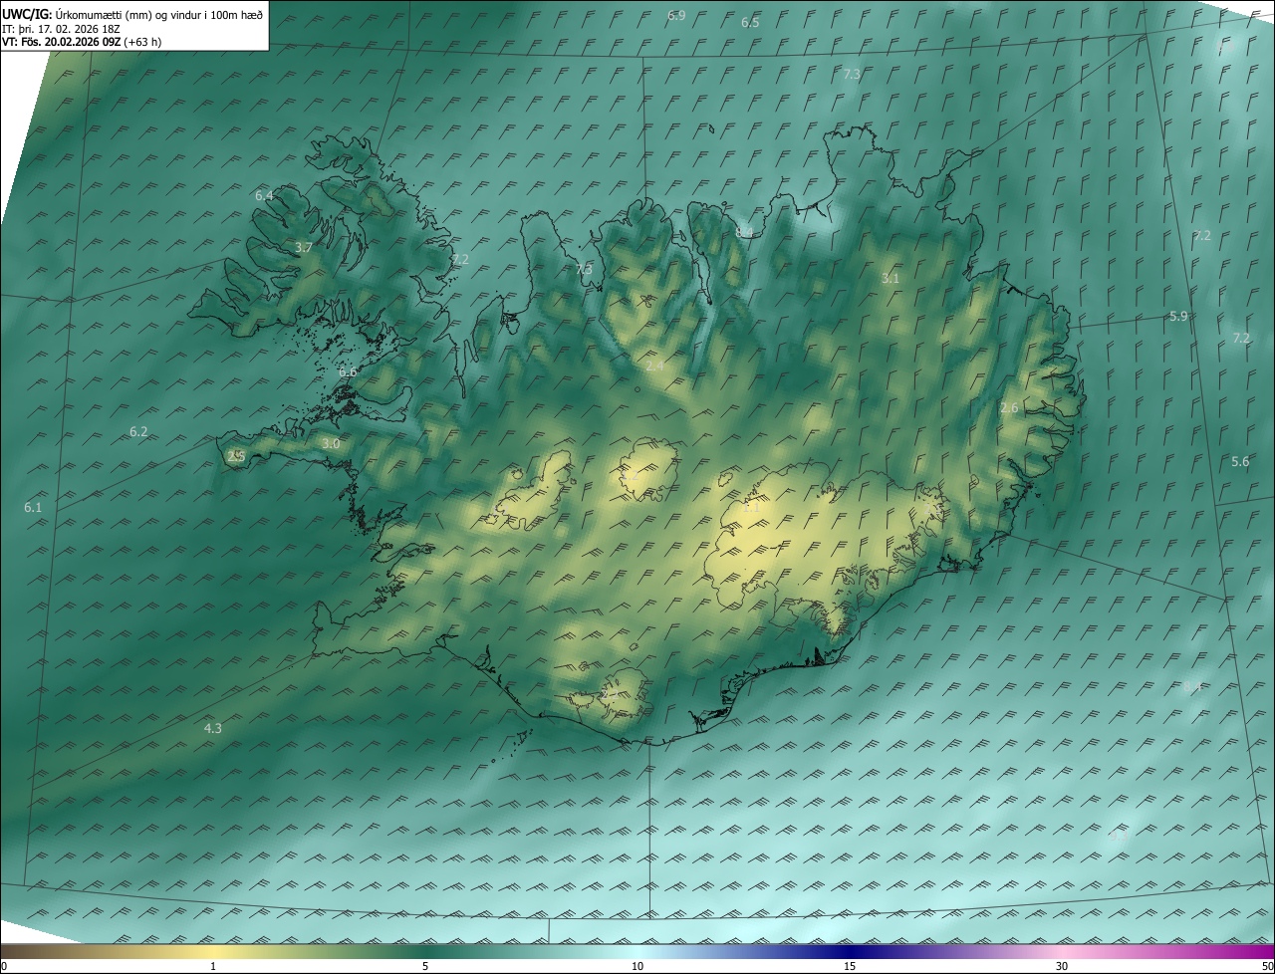This screenshot has height=974, width=1275.
Task: Click the 'UWC/IG: Úrkomumætti (mm) og vindur' title line
Action: click(x=132, y=14)
